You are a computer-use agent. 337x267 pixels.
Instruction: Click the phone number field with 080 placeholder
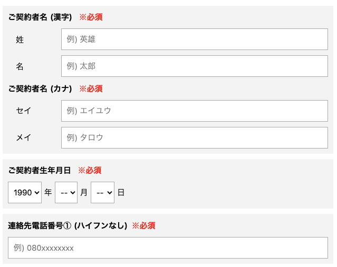pos(168,248)
